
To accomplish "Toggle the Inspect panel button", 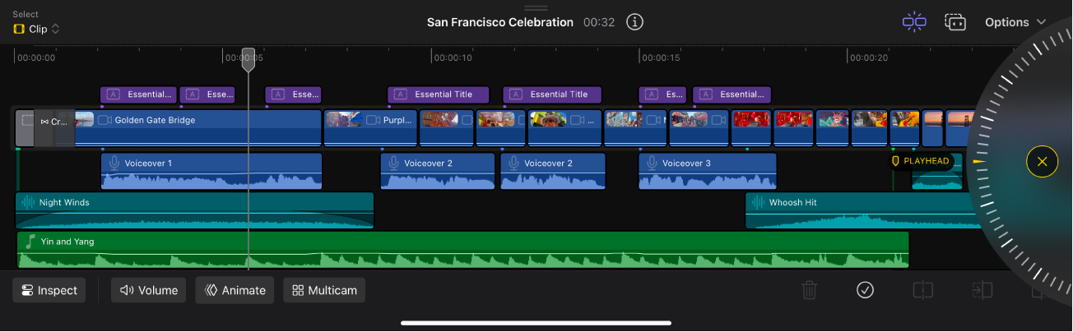I will pyautogui.click(x=49, y=290).
